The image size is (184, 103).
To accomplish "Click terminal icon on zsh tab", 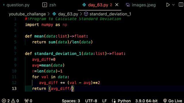I will [45, 5].
